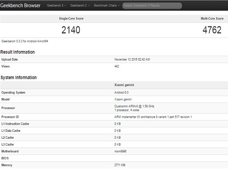This screenshot has height=171, width=228.
Task: Select the Processor row label
Action: [8, 108]
